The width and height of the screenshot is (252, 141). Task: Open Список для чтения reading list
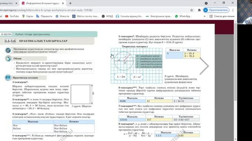222,16
